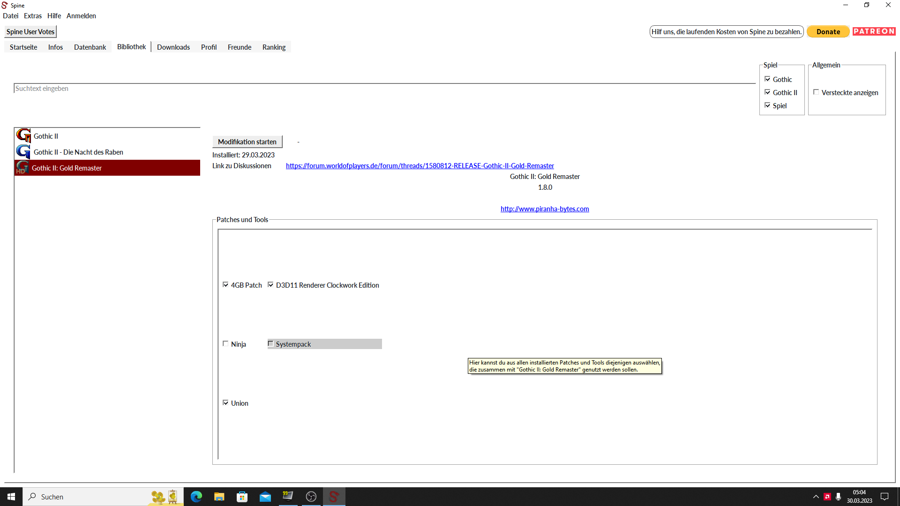Switch to the Downloads tab
The width and height of the screenshot is (900, 506).
(173, 47)
